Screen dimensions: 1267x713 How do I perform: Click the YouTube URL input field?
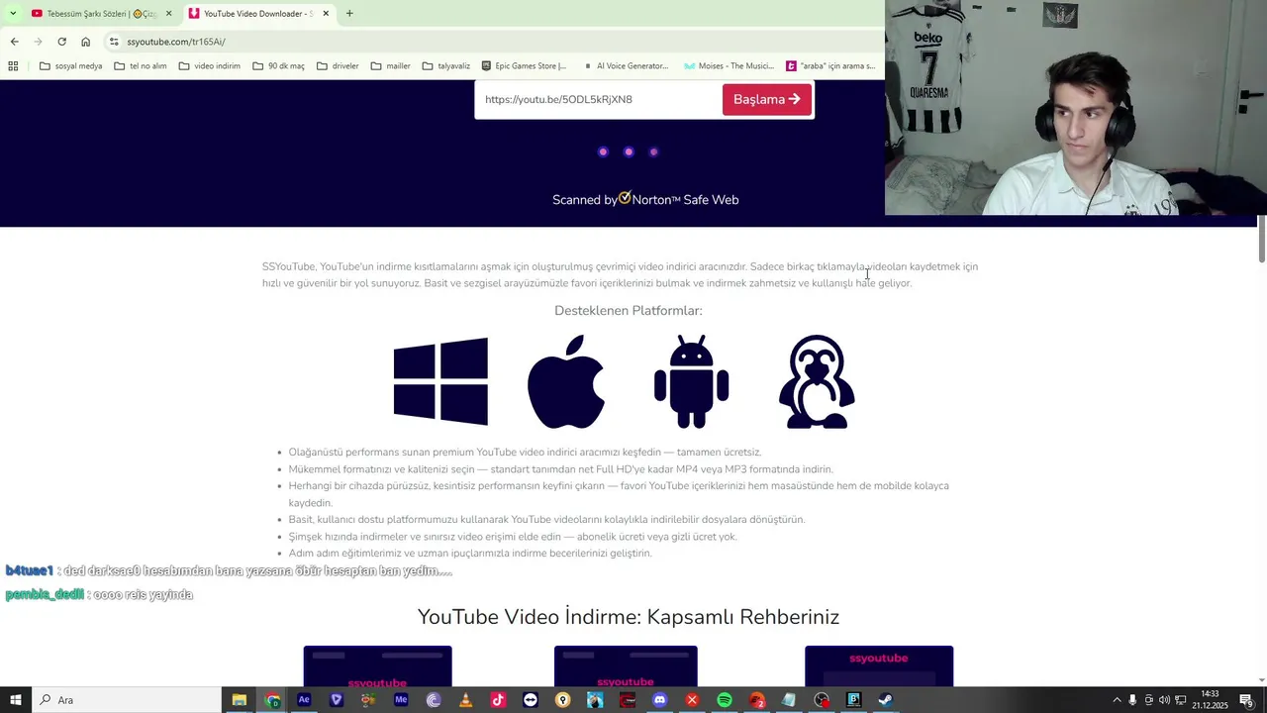598,99
